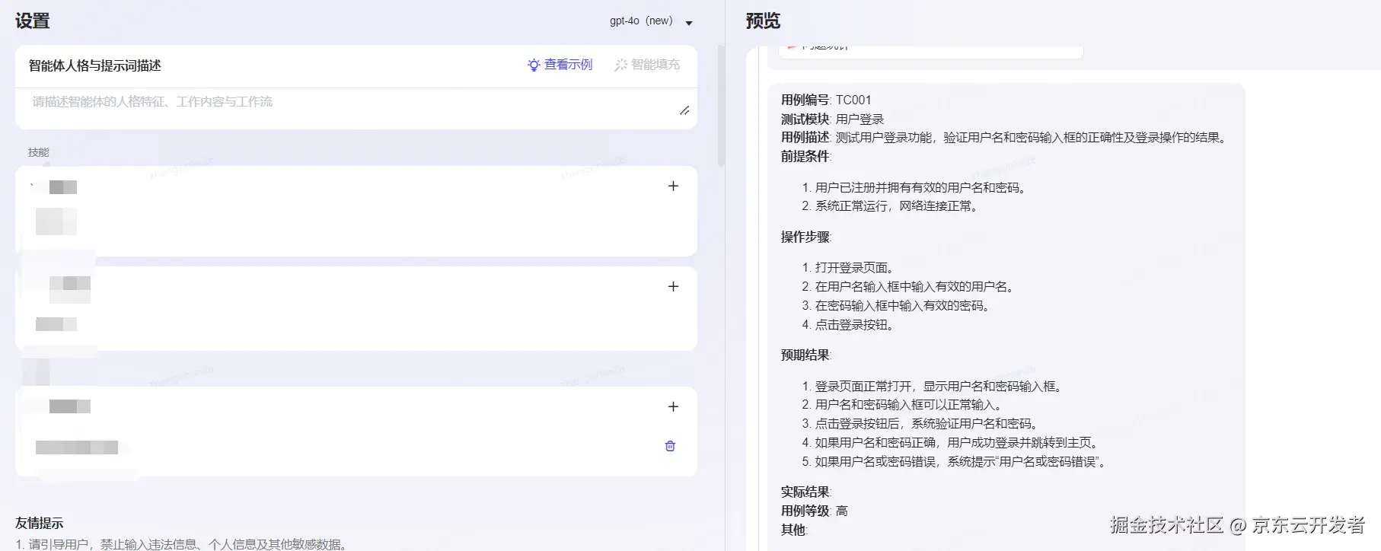Click the 查看示例 link

click(x=568, y=65)
